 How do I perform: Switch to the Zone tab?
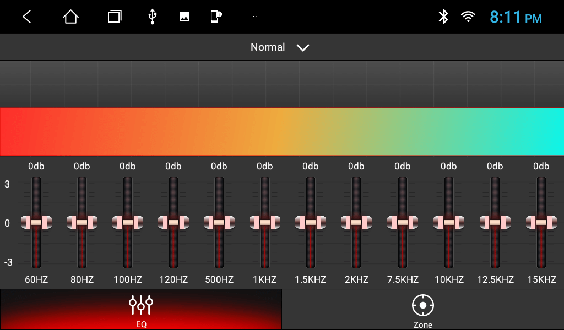point(423,310)
